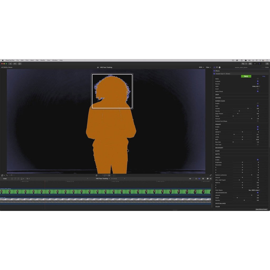Click the import media arrow icon

(x=10, y=64)
